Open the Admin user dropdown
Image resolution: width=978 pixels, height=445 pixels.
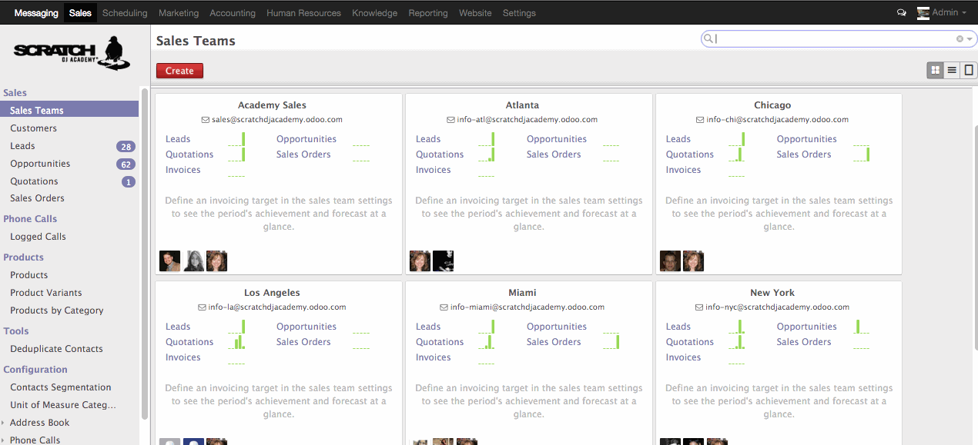coord(942,13)
